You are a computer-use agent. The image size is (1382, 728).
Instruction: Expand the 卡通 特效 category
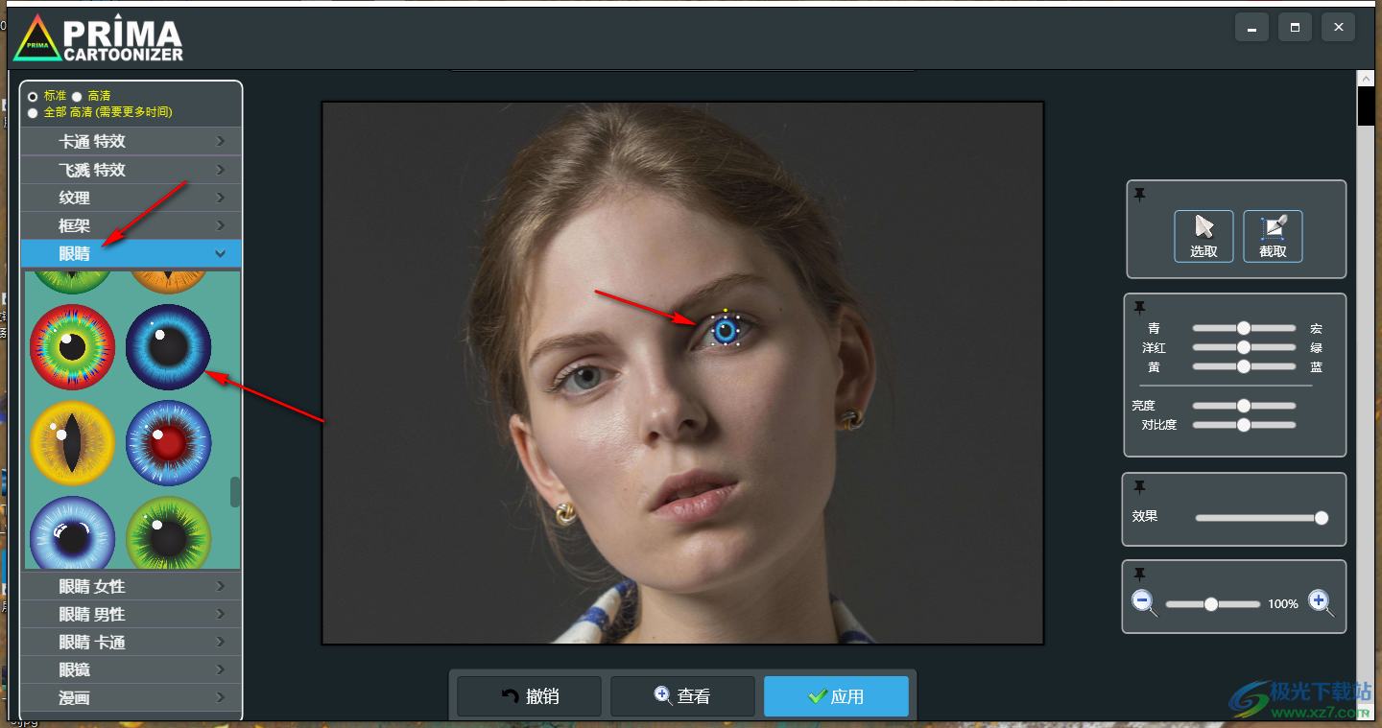[131, 141]
